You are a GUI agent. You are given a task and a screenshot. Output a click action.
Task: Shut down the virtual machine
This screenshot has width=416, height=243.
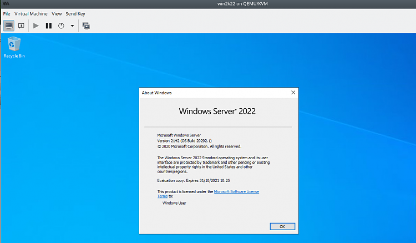pos(61,26)
